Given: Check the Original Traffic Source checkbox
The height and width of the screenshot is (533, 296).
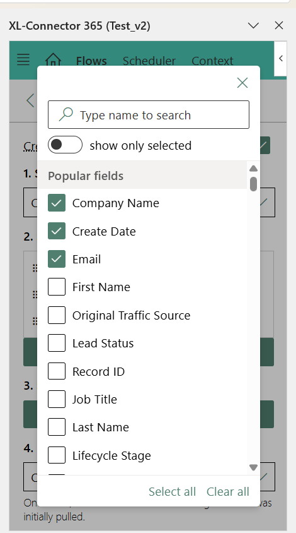Looking at the screenshot, I should point(57,315).
